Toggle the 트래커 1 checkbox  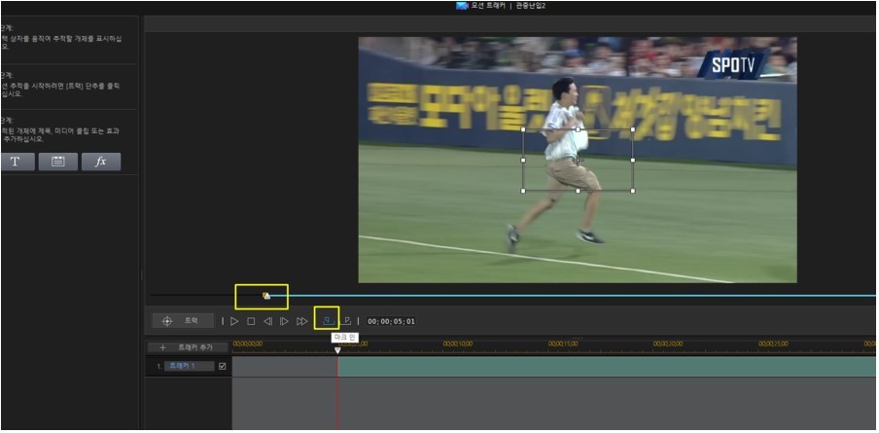(223, 367)
